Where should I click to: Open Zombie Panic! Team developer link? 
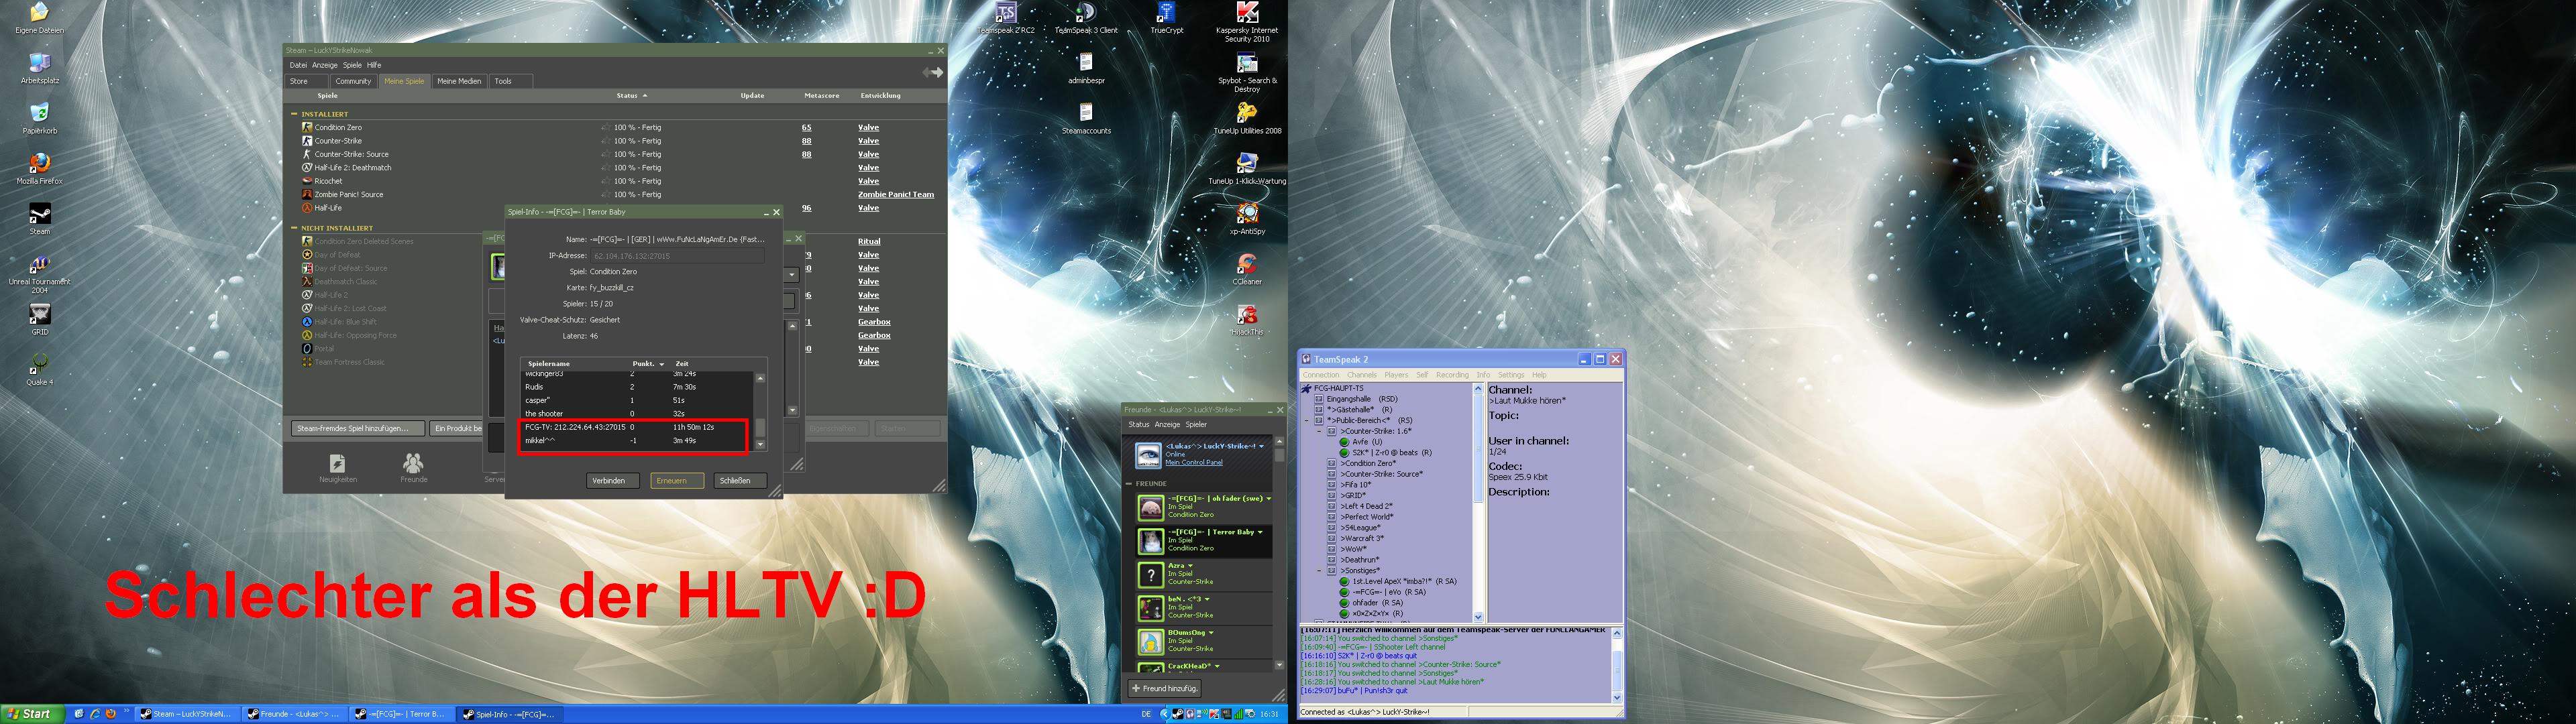tap(896, 194)
